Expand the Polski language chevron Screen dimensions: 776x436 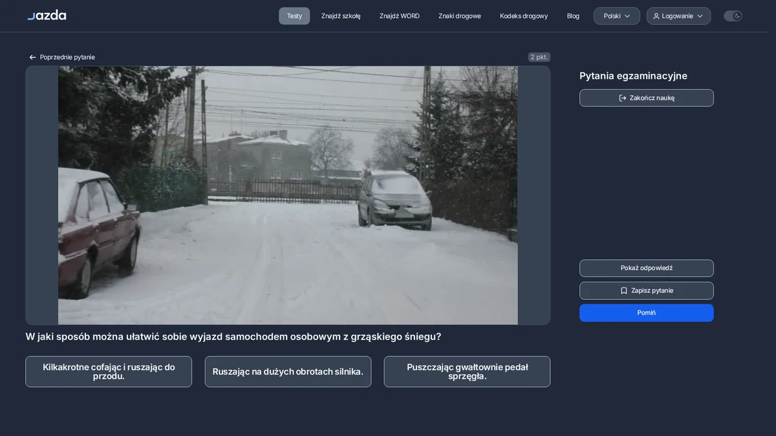click(627, 16)
